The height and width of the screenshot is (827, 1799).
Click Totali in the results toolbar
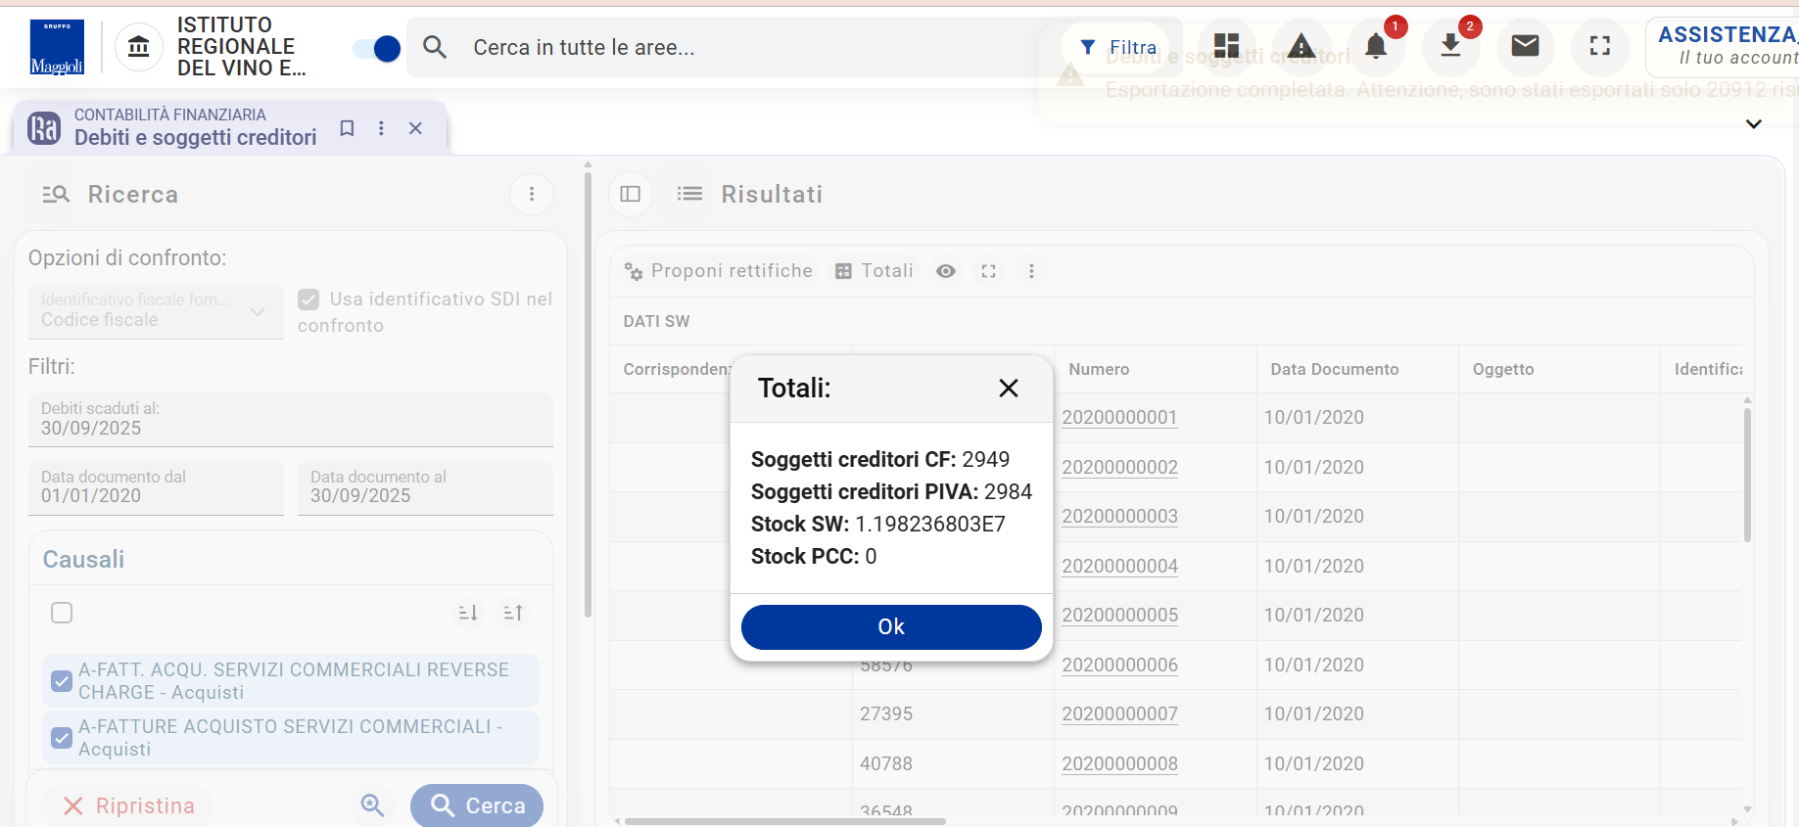pos(875,271)
